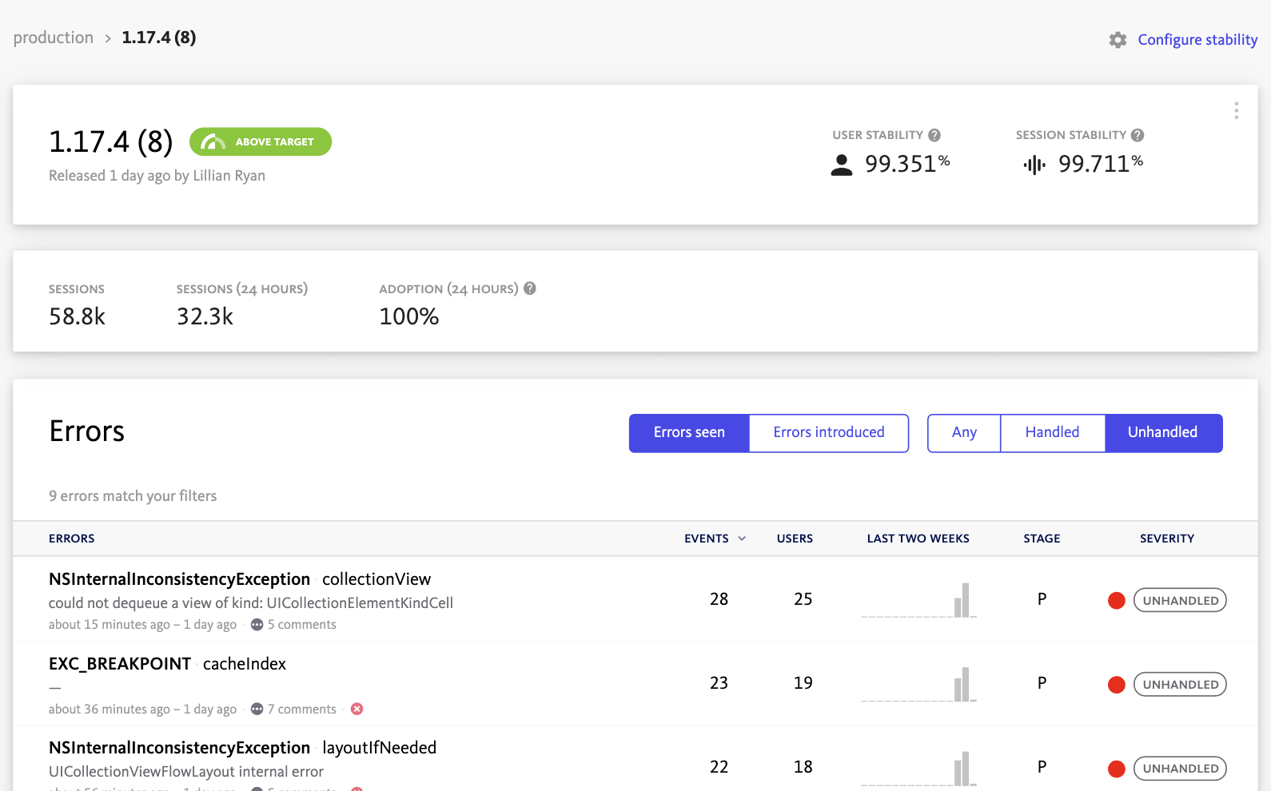The height and width of the screenshot is (791, 1271).
Task: Click the gear icon beside Configure stability
Action: pos(1118,40)
